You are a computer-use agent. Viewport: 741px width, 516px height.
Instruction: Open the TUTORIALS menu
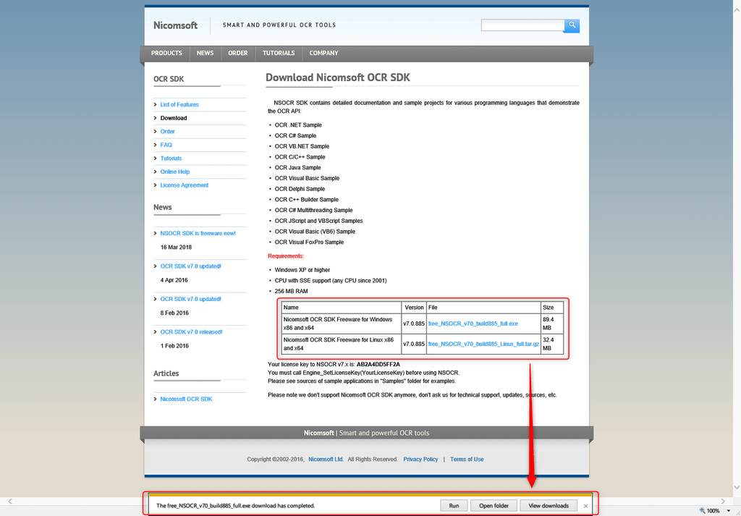tap(279, 53)
